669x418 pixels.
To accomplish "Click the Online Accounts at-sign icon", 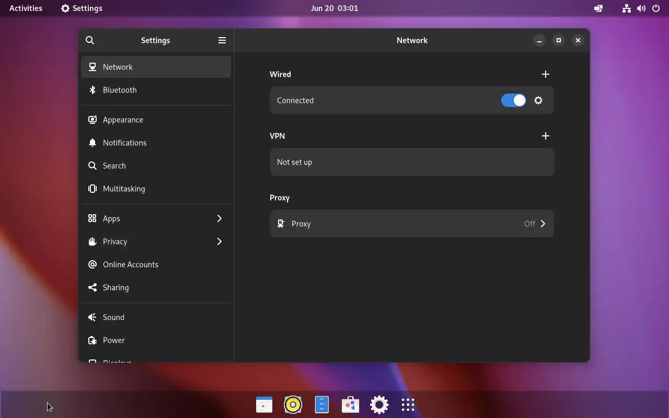I will [93, 264].
